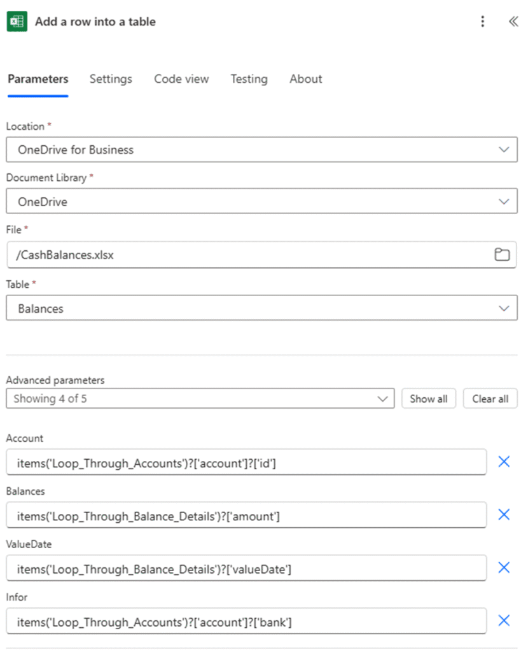This screenshot has width=528, height=652.
Task: Remove the ValueDate parameter with X
Action: click(504, 567)
